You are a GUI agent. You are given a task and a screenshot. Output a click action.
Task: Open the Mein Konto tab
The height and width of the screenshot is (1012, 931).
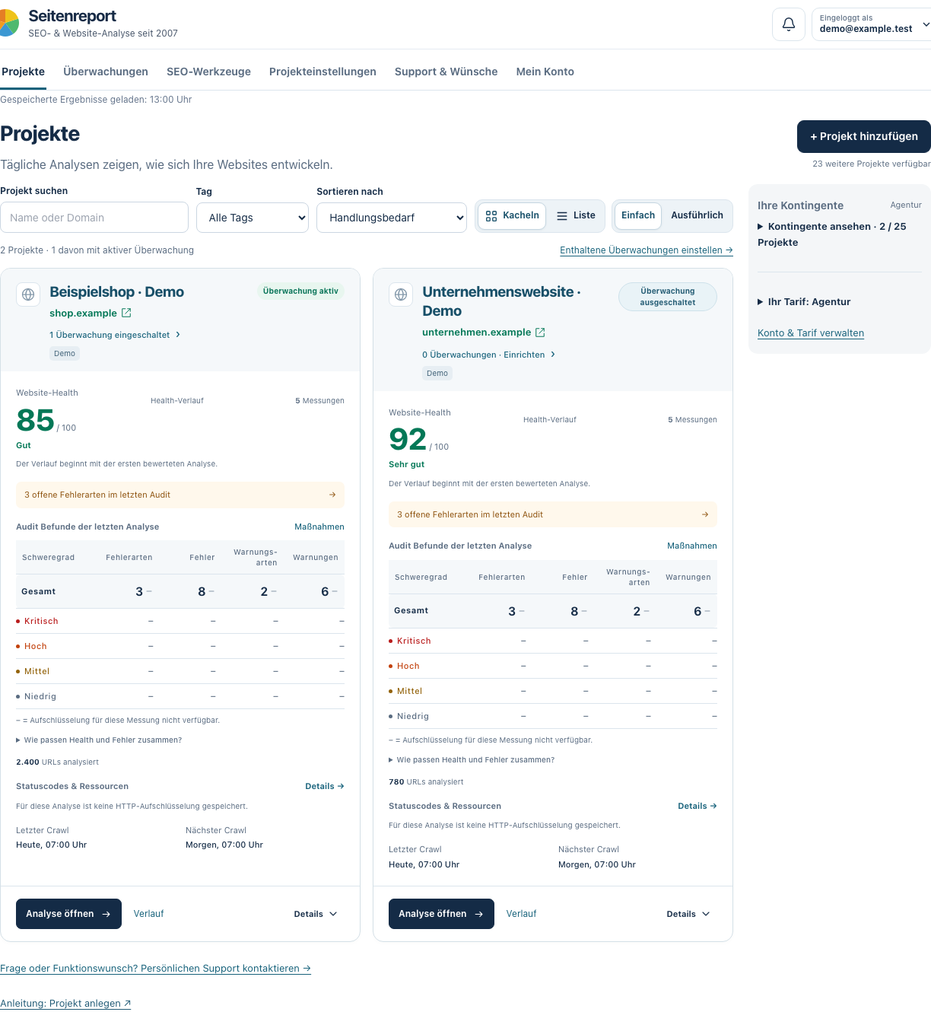[x=545, y=72]
